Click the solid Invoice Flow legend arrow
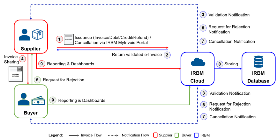This screenshot has width=277, height=139. click(x=74, y=135)
